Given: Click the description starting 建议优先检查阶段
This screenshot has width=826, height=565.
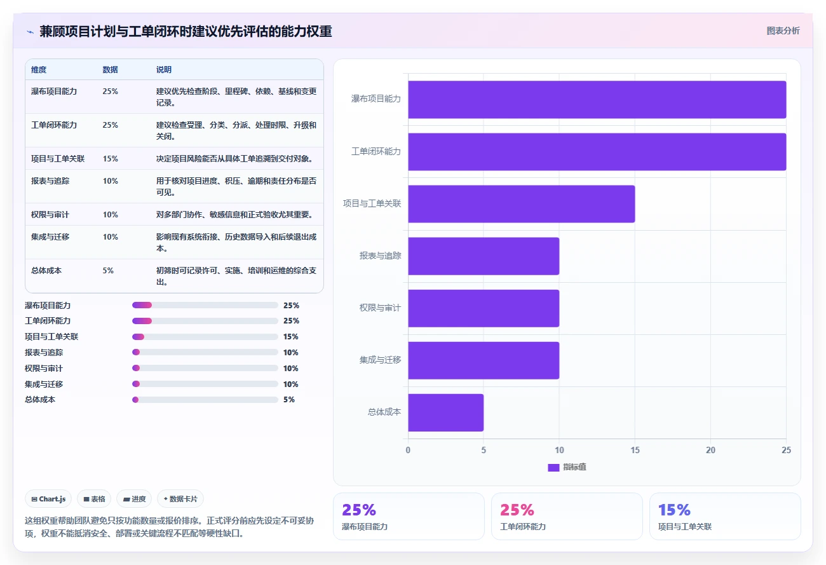Looking at the screenshot, I should pos(236,97).
